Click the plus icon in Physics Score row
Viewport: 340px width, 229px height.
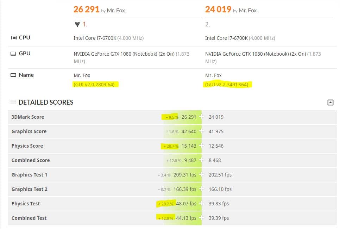[x=201, y=146]
